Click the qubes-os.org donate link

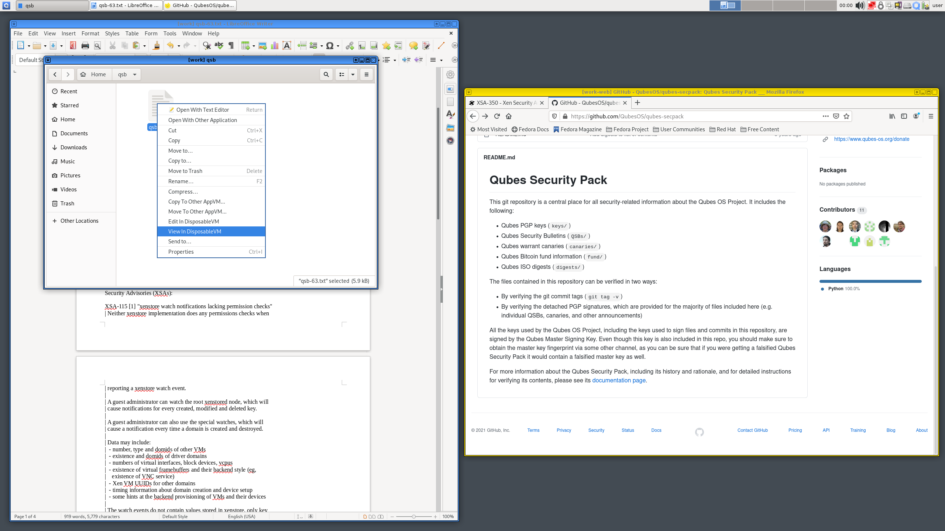pos(872,139)
